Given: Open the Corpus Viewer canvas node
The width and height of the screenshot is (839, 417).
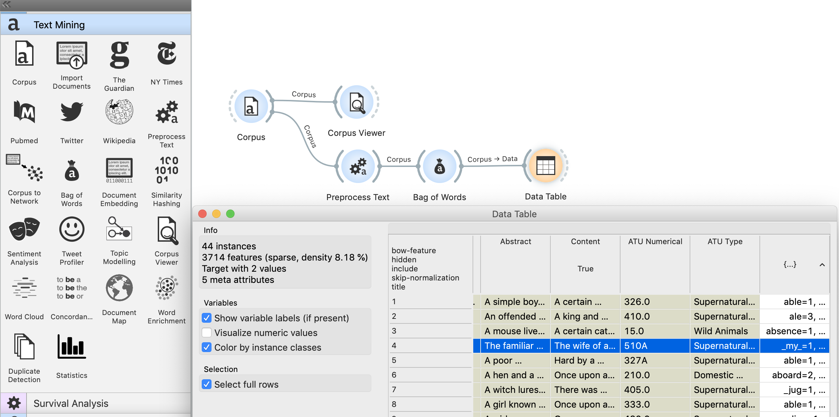Looking at the screenshot, I should (356, 102).
